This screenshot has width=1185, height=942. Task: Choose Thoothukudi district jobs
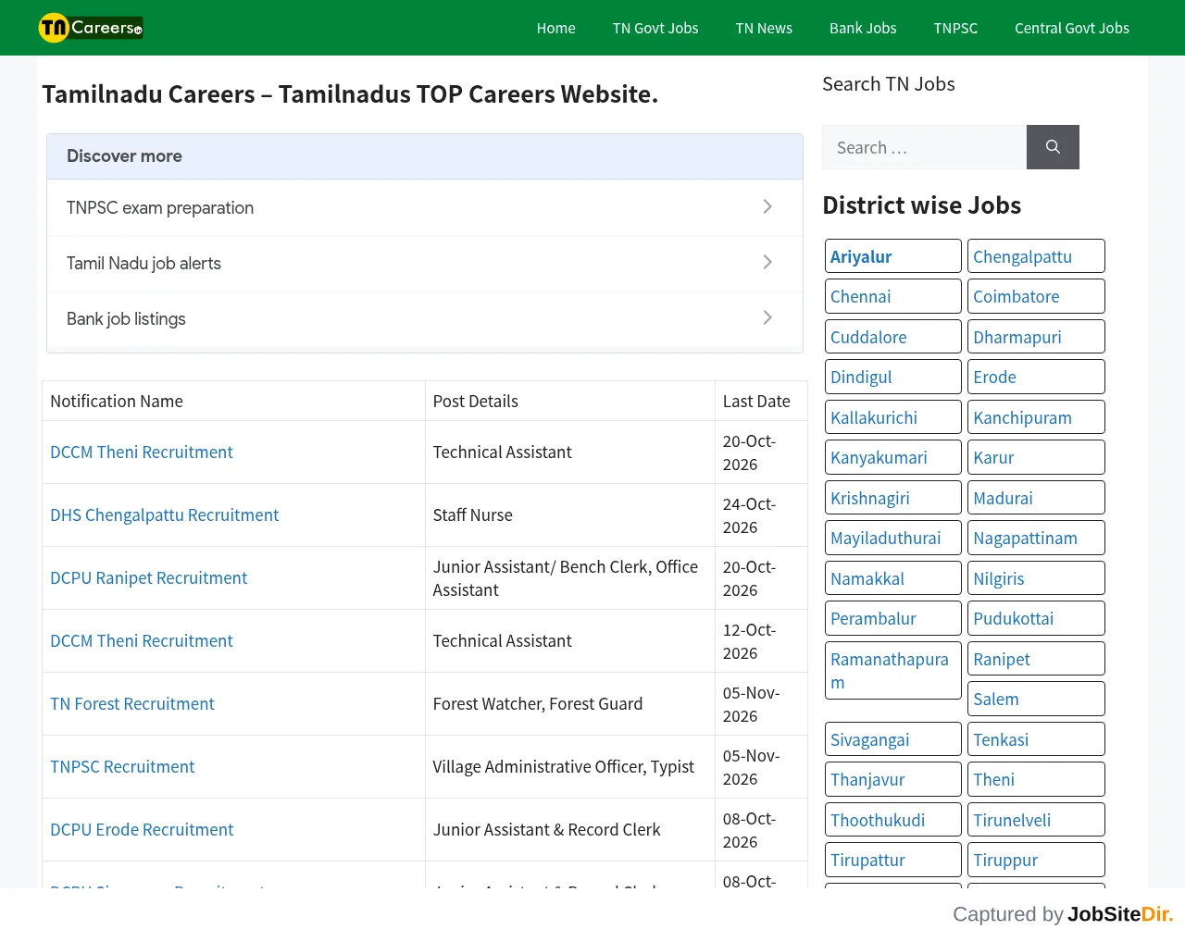coord(893,820)
